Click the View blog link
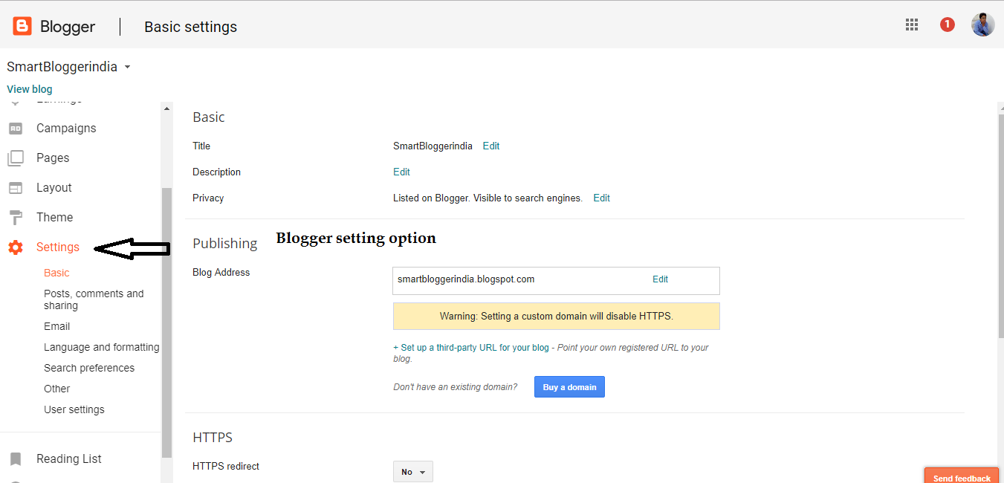The width and height of the screenshot is (1004, 483). pos(30,89)
